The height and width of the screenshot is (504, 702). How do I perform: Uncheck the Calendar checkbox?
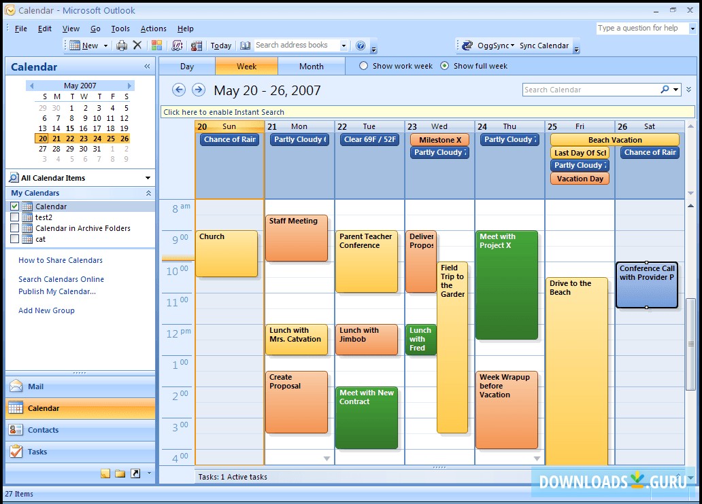coord(15,206)
